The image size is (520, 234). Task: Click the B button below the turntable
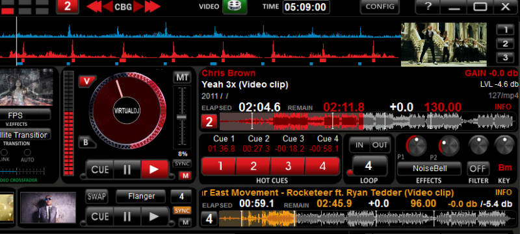(86, 143)
